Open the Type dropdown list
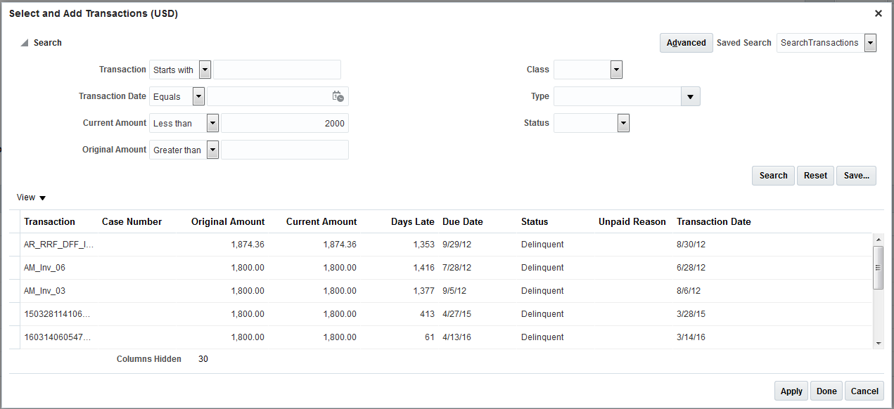Viewport: 894px width, 409px height. (x=690, y=96)
